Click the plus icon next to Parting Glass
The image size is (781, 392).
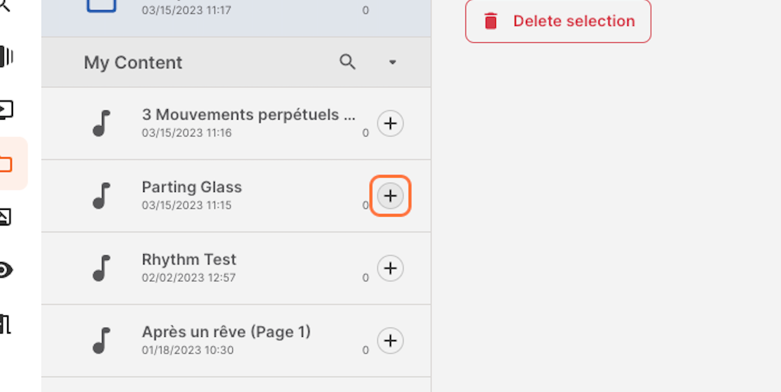click(x=390, y=196)
